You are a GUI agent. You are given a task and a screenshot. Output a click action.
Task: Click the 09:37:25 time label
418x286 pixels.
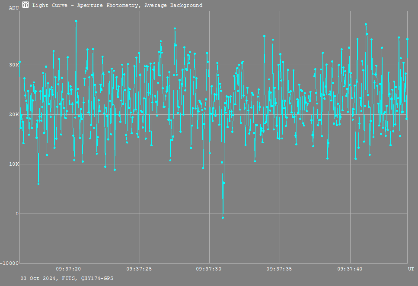click(x=139, y=269)
